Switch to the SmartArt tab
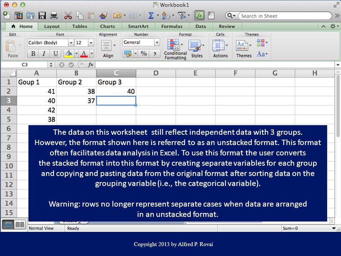 tap(138, 26)
